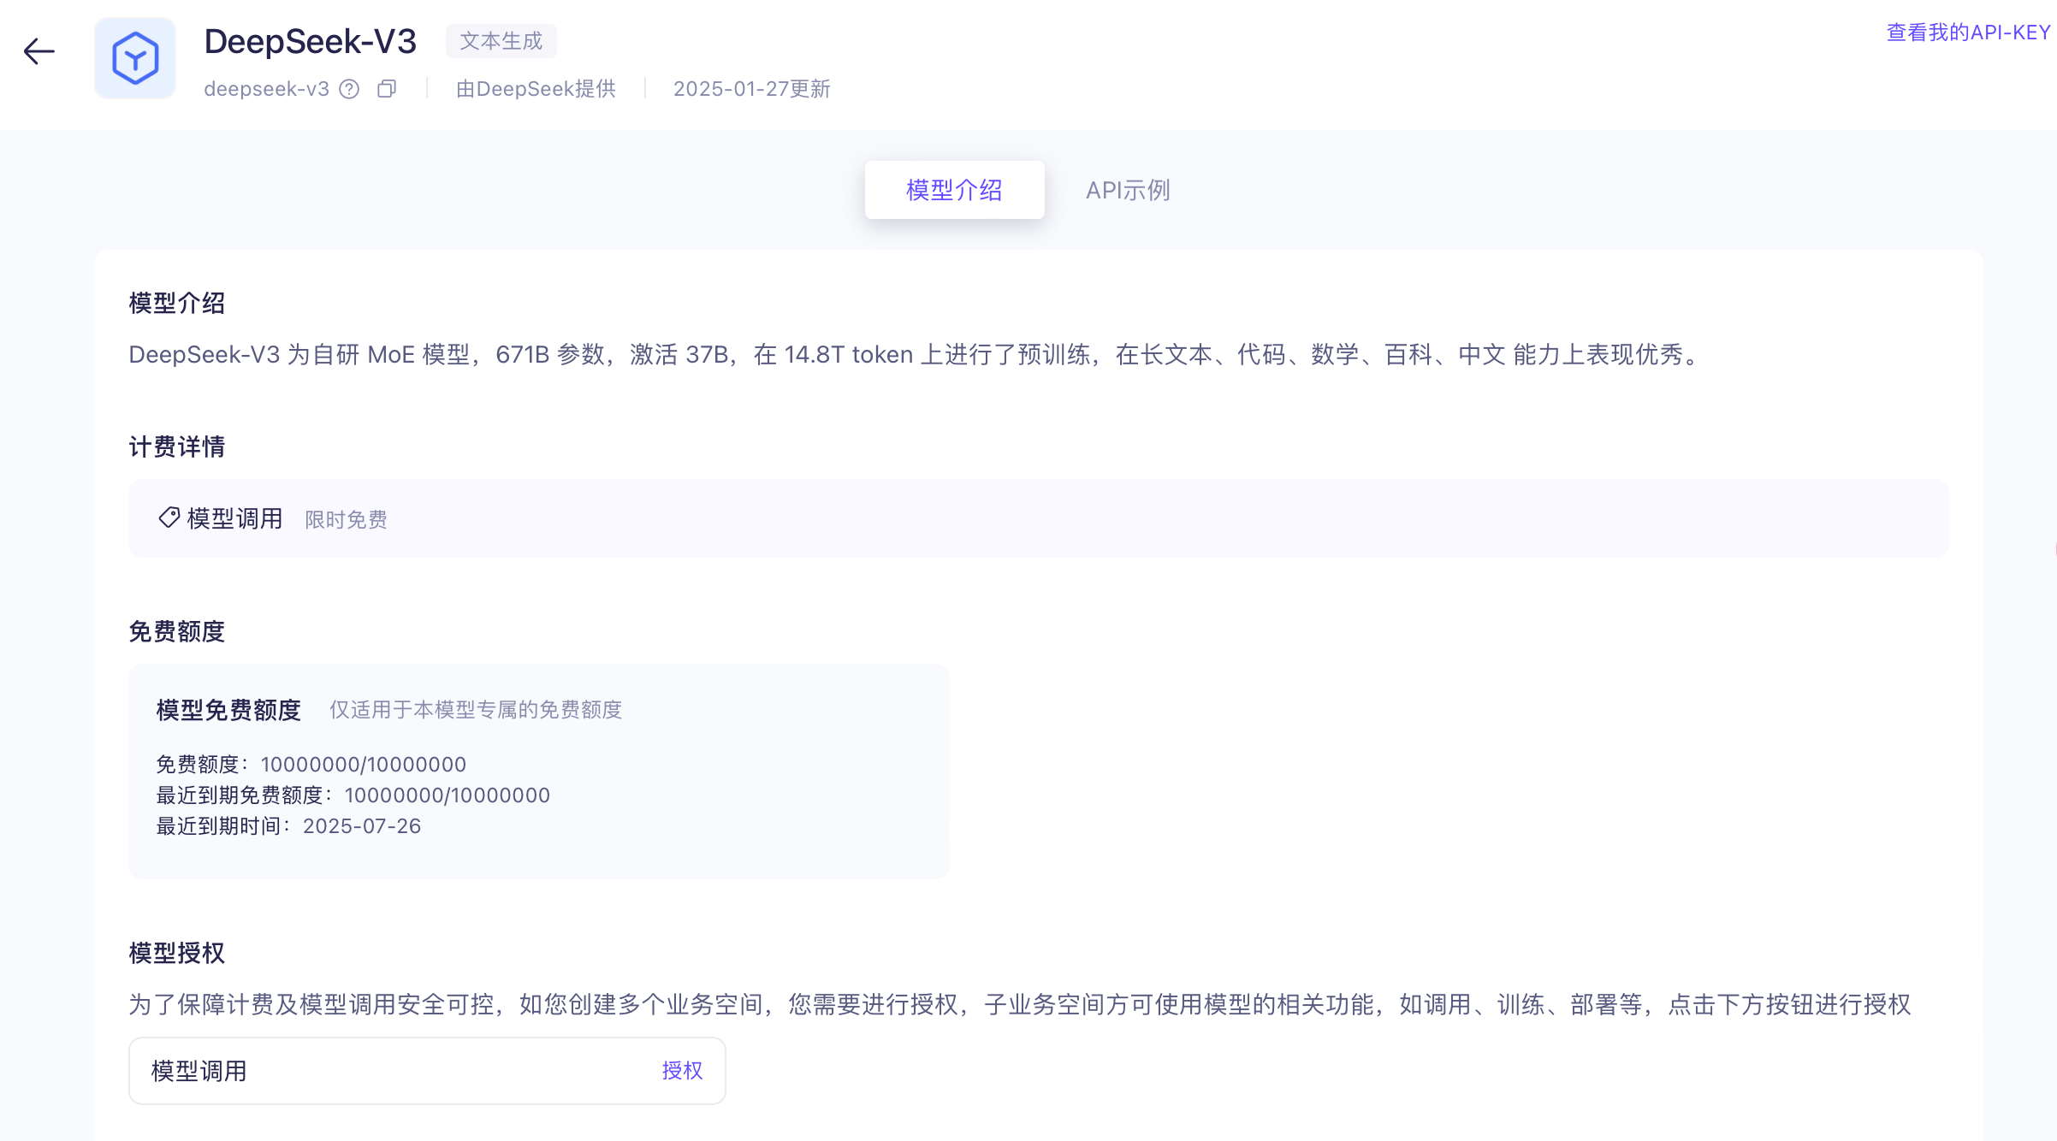Viewport: 2057px width, 1141px height.
Task: Click 由DeepSeek提供 provider text
Action: [536, 89]
